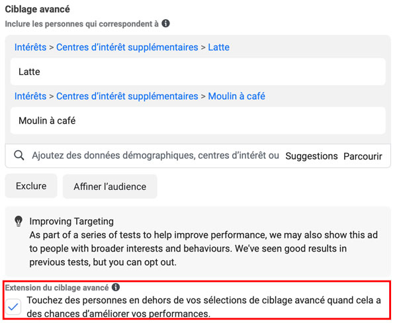Open Intérêts link in Moulin à café breadcrumb
The image size is (397, 323).
[x=30, y=96]
